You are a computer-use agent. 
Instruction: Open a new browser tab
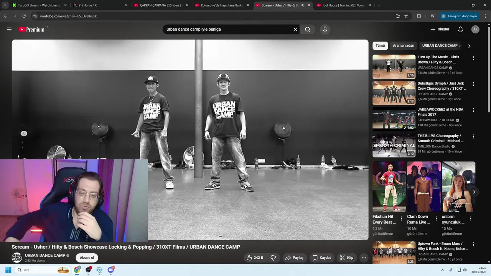(379, 5)
